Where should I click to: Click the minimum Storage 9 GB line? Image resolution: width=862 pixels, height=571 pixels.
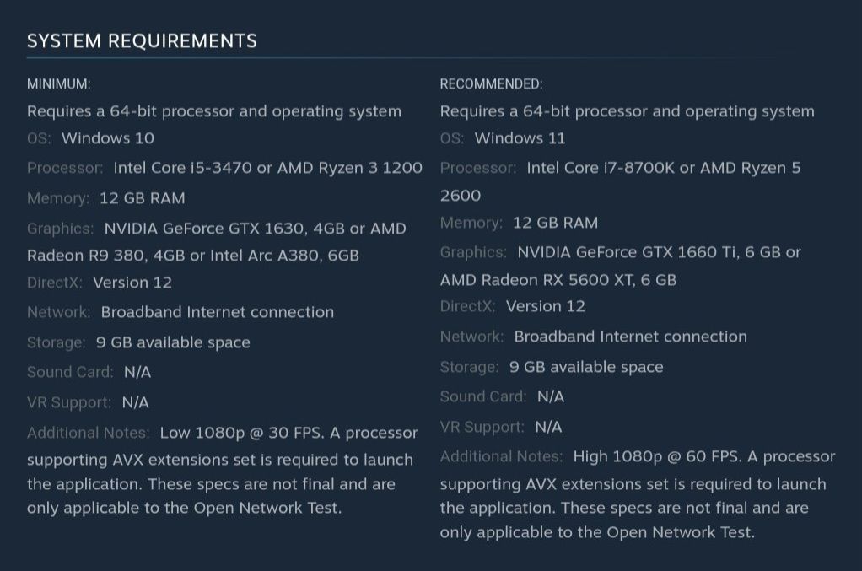click(x=138, y=342)
